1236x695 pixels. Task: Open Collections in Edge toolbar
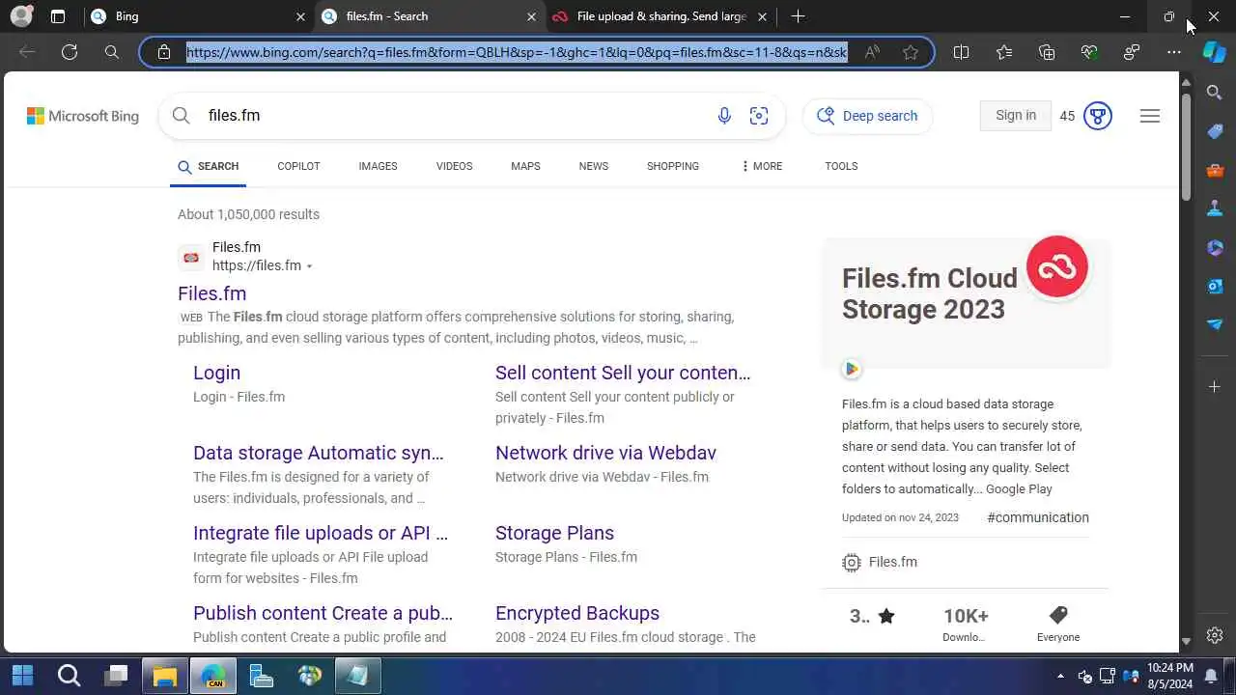pos(1047,52)
